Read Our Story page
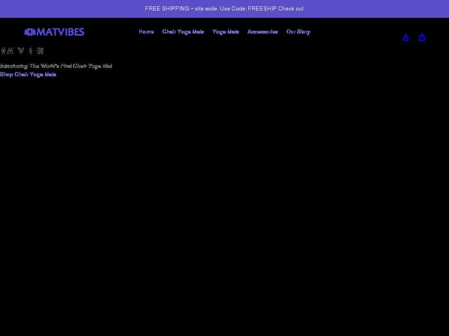 coord(298,32)
